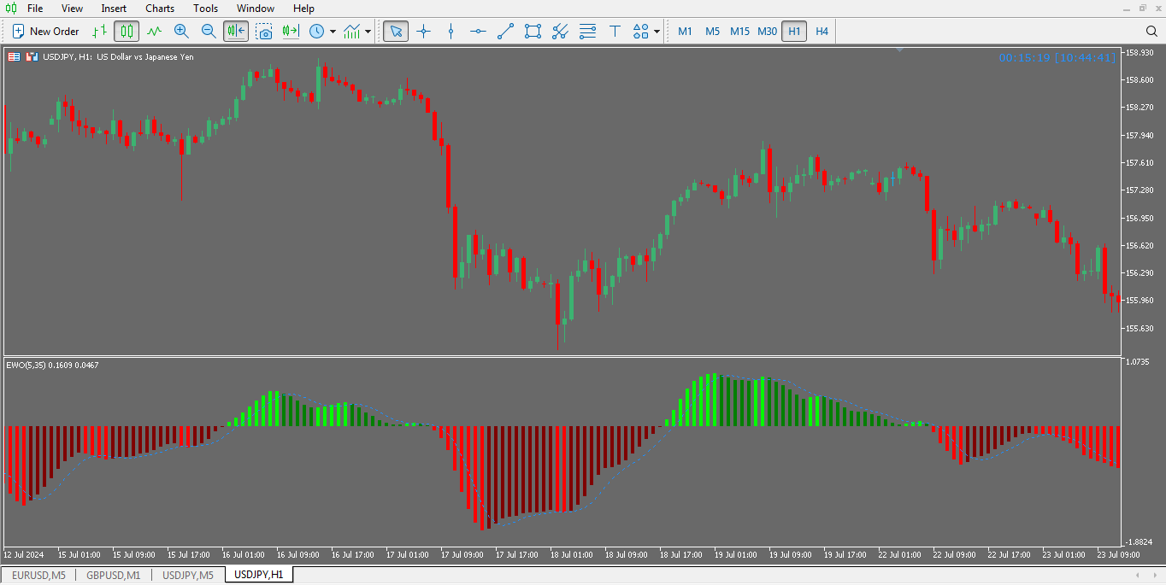This screenshot has height=585, width=1166.
Task: Switch to line chart display
Action: pos(154,32)
